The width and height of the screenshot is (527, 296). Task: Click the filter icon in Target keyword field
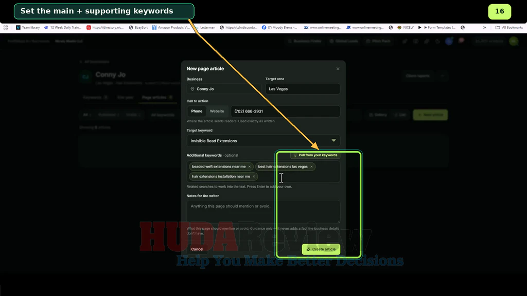333,141
